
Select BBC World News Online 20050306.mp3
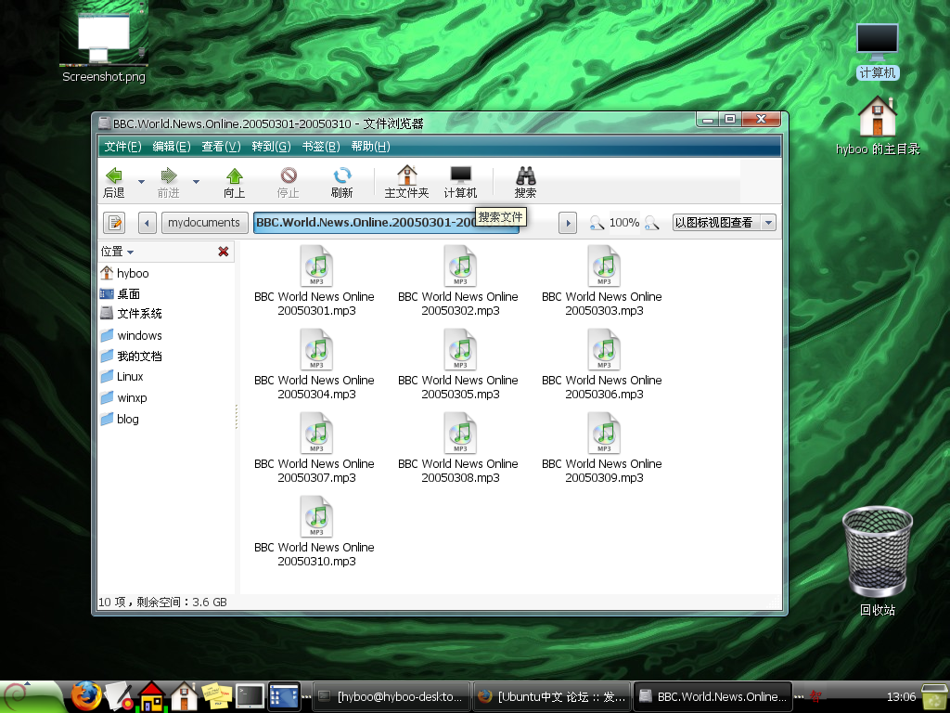coord(603,365)
